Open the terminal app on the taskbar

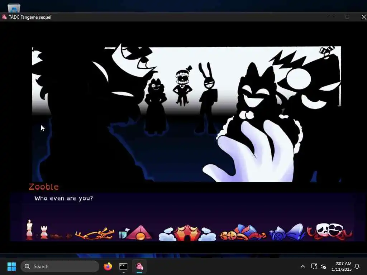pos(123,266)
